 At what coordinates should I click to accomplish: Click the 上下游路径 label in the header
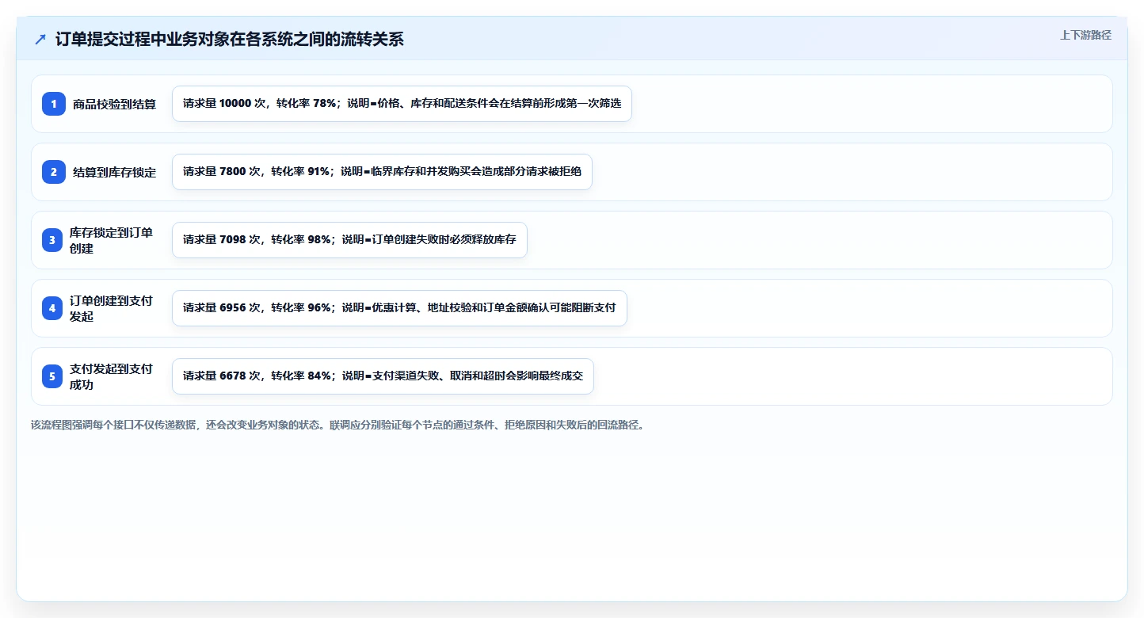(x=1085, y=35)
